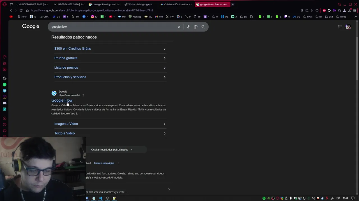Switch to second UNDERGAMES 2026 tab
This screenshot has height=201, width=359.
pos(68,4)
